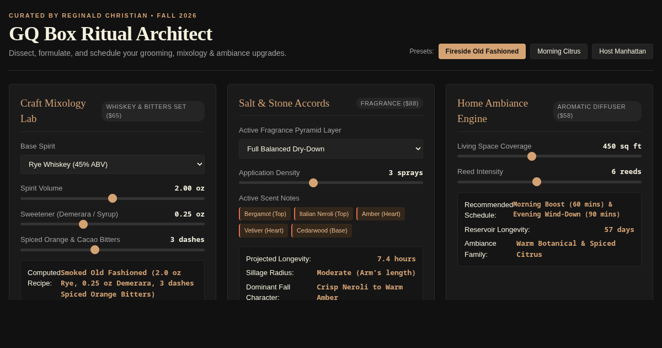
Task: Click the 450 sq ft coverage value
Action: pos(622,146)
